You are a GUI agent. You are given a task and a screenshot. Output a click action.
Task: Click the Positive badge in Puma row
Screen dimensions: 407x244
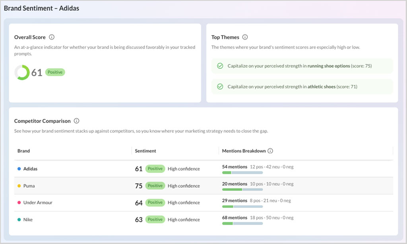pos(155,186)
